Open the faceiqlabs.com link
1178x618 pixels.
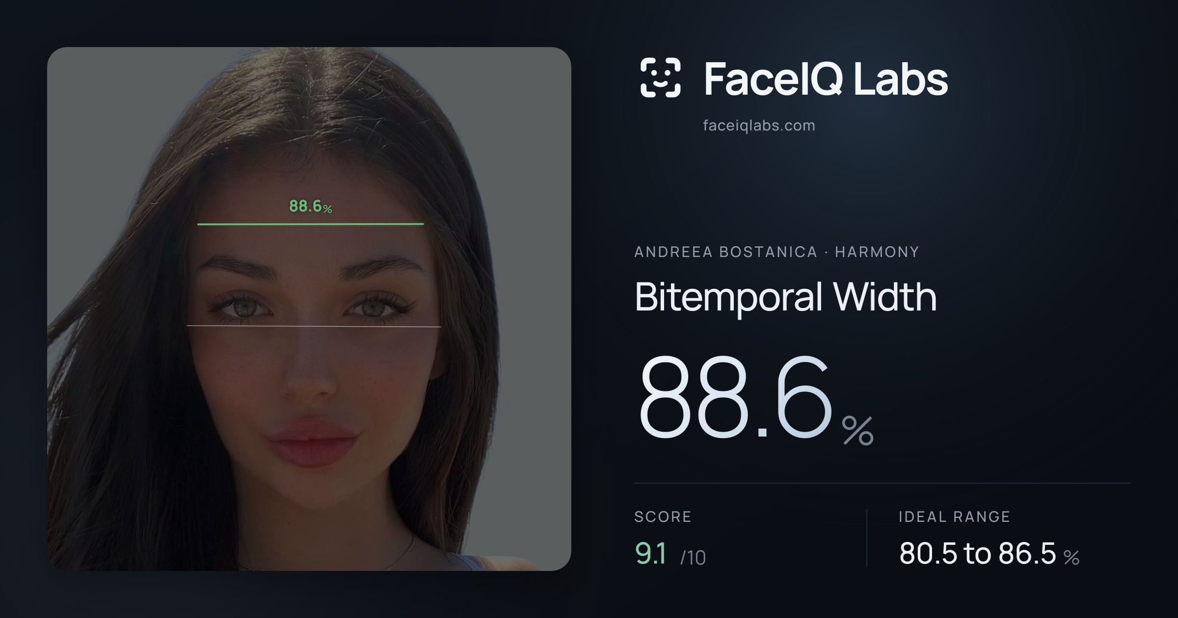[759, 126]
